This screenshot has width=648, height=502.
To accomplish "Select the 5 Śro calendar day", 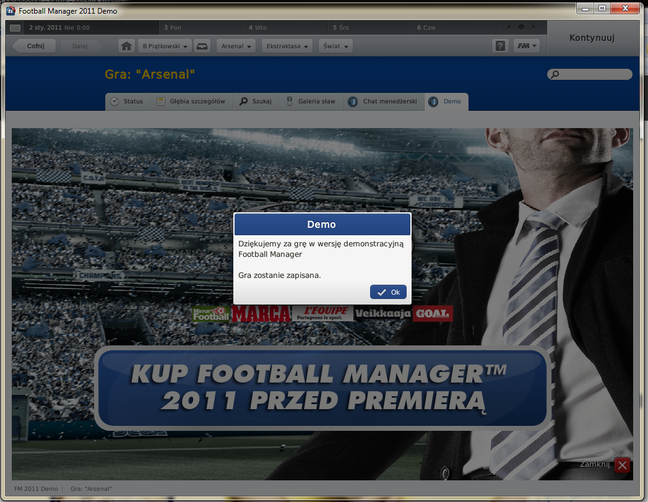I will tap(370, 28).
